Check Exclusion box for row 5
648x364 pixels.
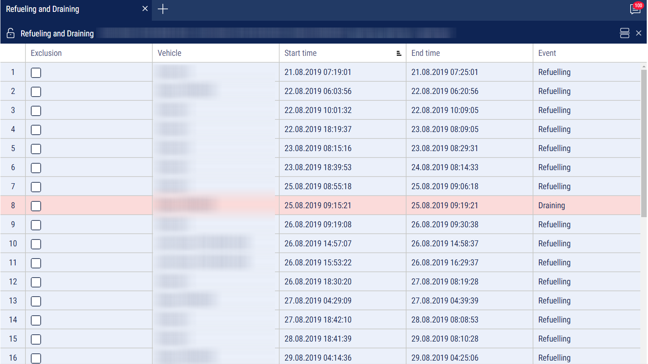click(x=36, y=149)
